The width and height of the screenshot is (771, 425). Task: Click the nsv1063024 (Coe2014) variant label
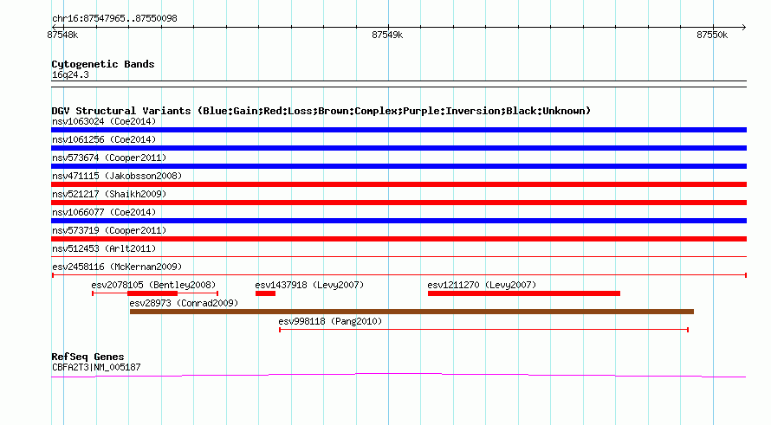click(104, 121)
